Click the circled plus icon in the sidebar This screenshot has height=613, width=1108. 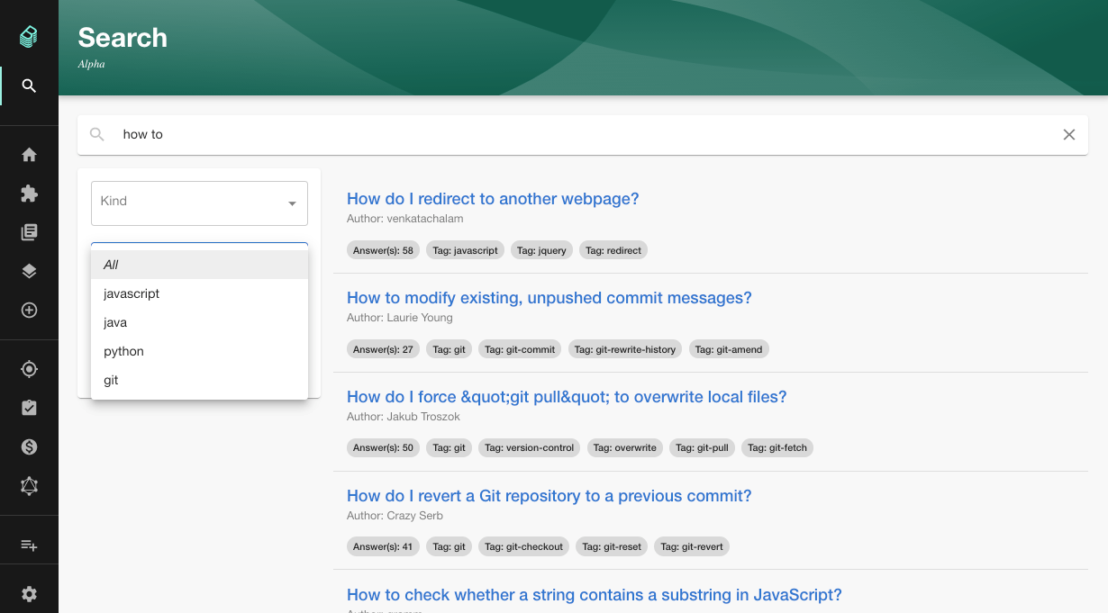click(x=29, y=311)
